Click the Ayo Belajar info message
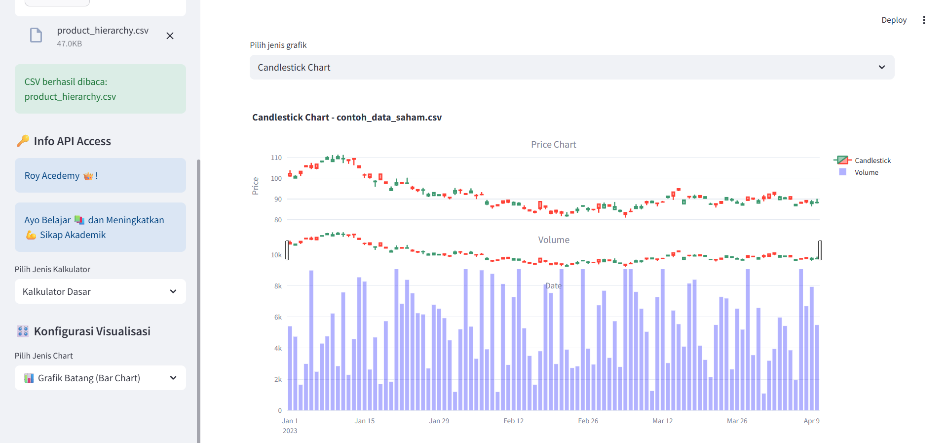 [x=100, y=228]
